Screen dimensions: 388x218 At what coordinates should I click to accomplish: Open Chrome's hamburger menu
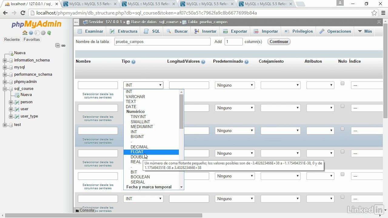click(x=383, y=13)
